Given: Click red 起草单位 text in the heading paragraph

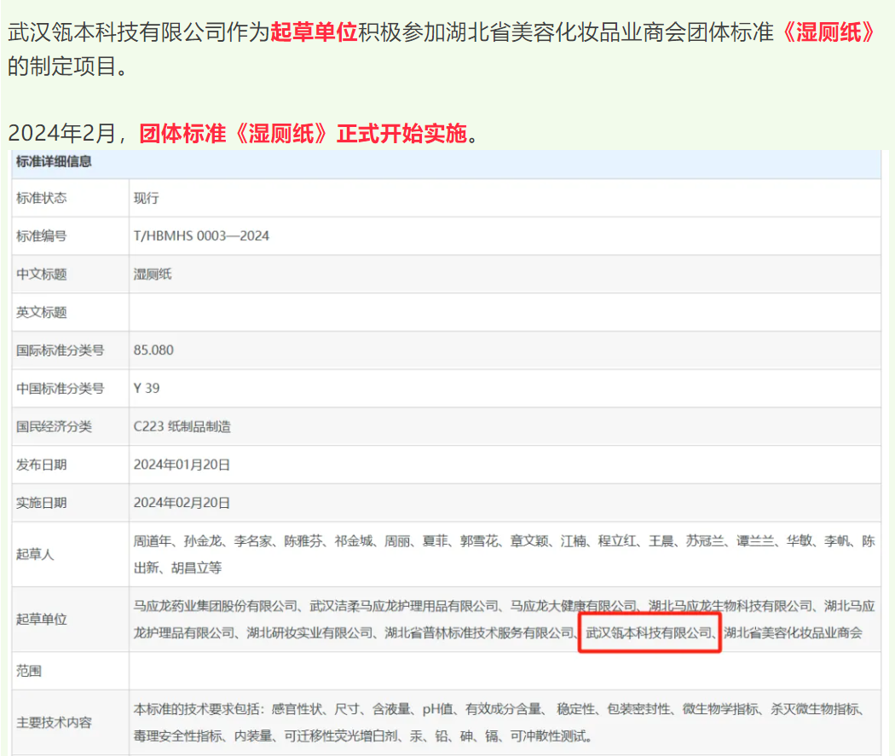Looking at the screenshot, I should coord(314,32).
